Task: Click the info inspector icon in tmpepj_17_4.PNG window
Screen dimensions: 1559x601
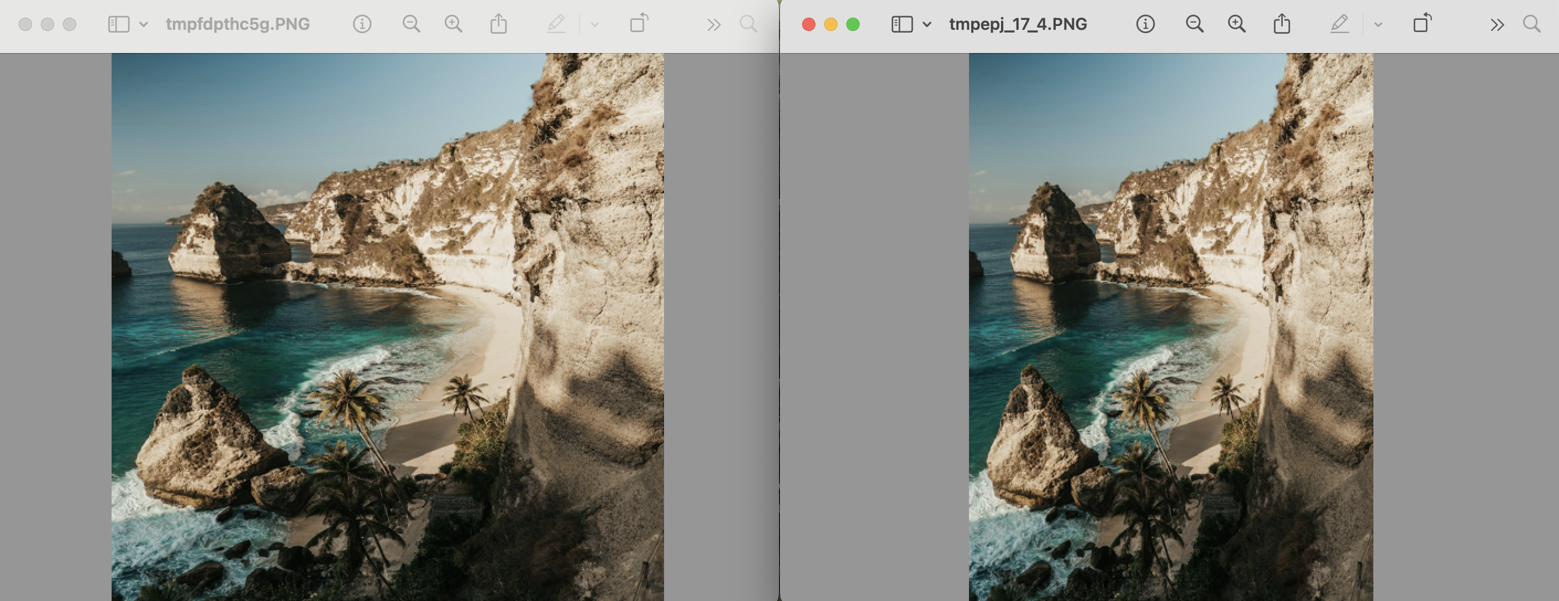Action: 1145,24
